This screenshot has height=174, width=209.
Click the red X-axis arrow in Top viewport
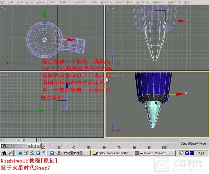click(71, 40)
